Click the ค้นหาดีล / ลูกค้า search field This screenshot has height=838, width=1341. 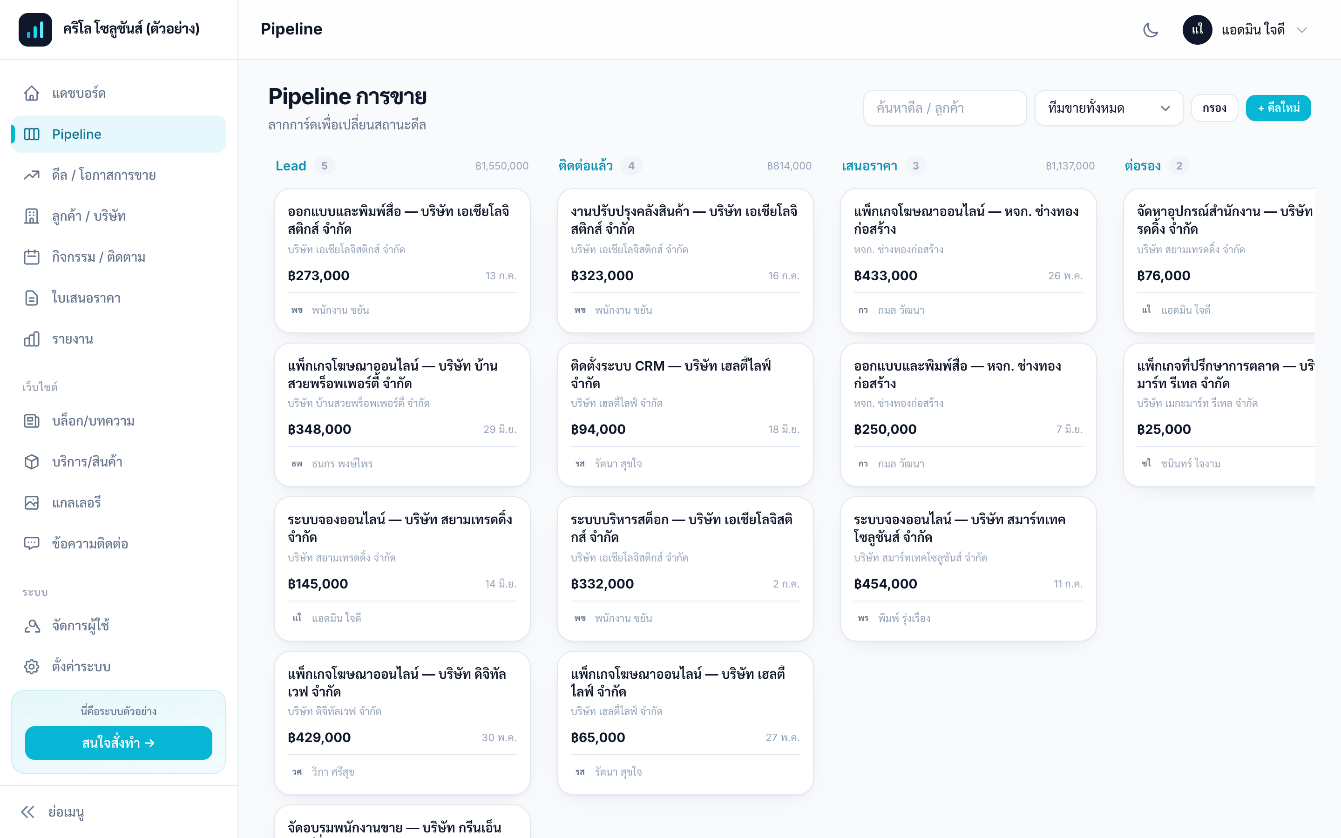click(944, 108)
